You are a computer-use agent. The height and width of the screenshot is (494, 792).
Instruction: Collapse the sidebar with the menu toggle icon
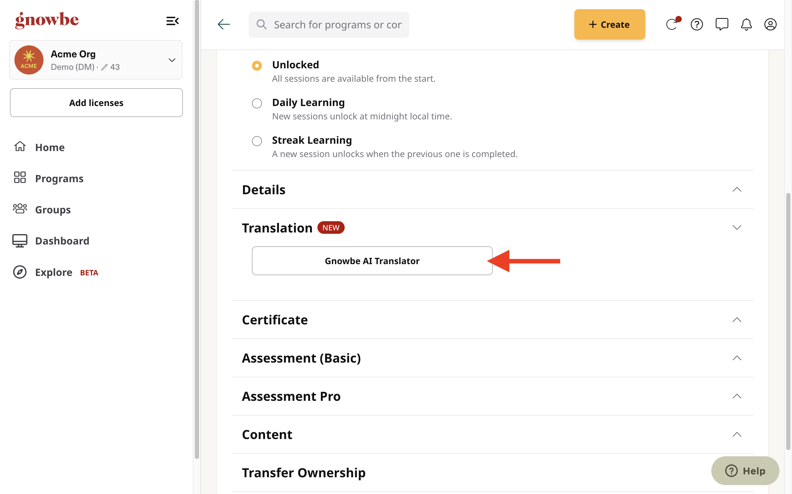tap(172, 21)
